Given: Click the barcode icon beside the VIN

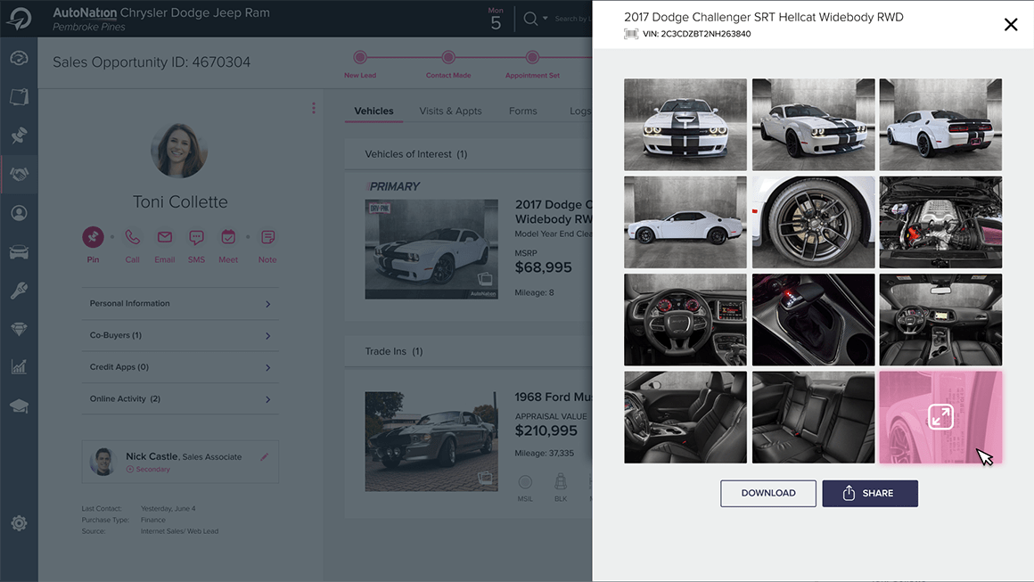Looking at the screenshot, I should (631, 34).
